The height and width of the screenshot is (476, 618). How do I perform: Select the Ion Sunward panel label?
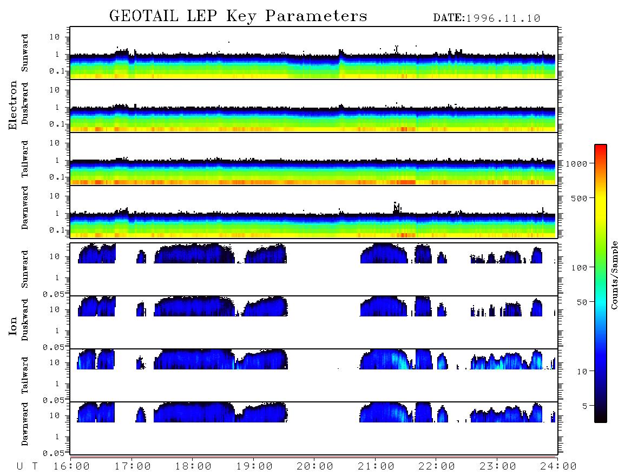coord(25,269)
